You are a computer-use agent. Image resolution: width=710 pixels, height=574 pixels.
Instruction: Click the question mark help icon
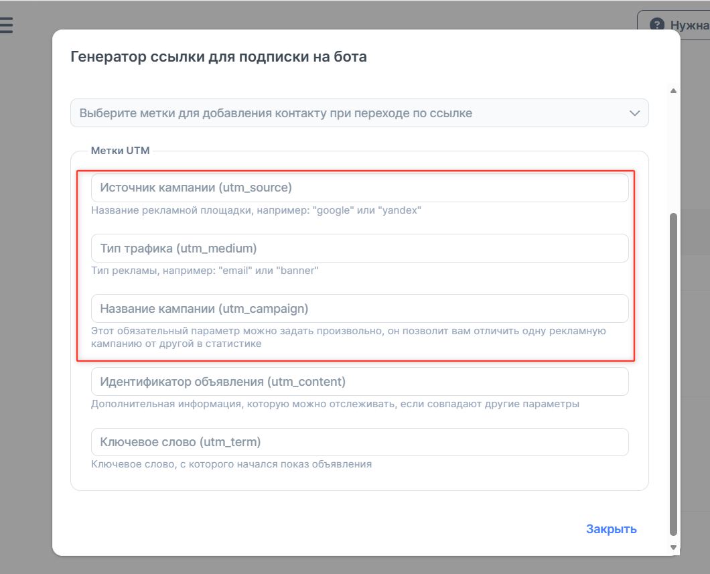pyautogui.click(x=657, y=25)
